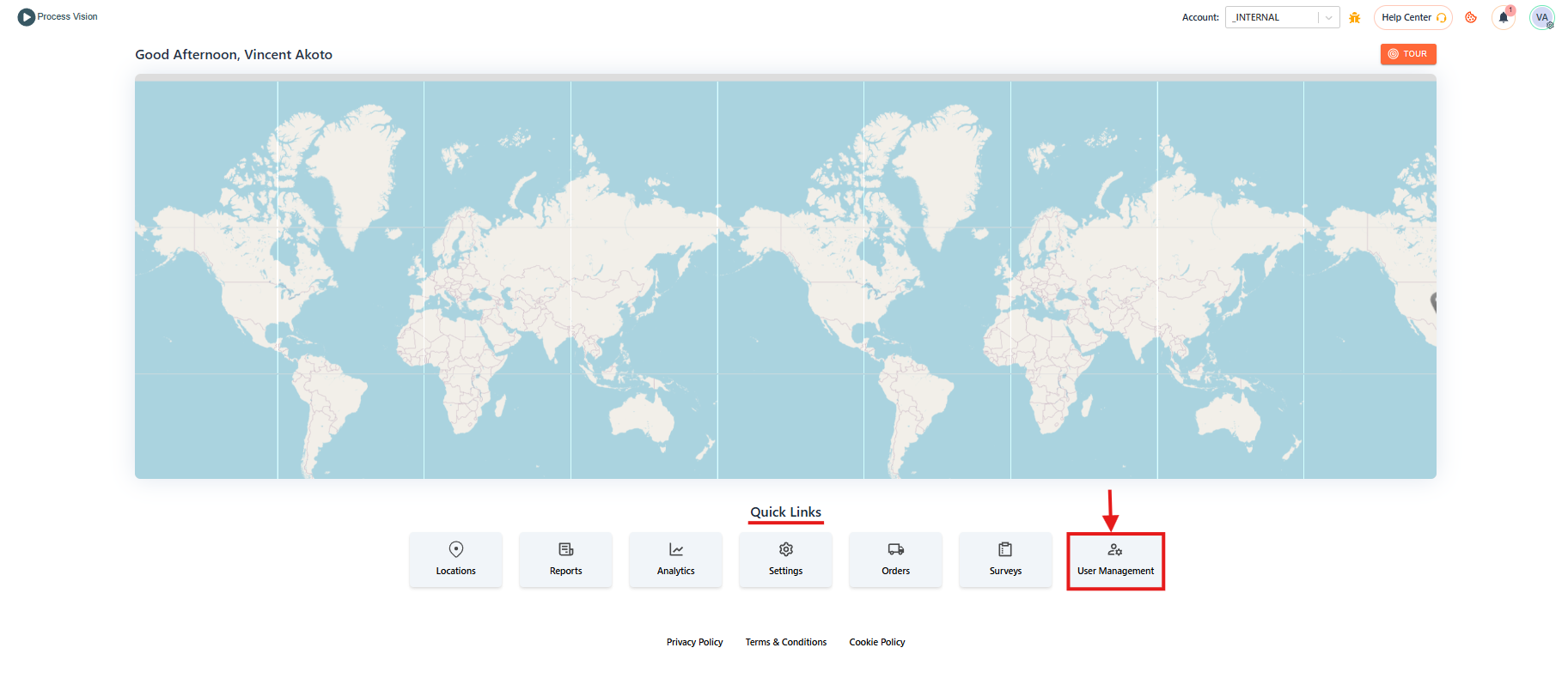Open the VA user avatar menu

1541,17
